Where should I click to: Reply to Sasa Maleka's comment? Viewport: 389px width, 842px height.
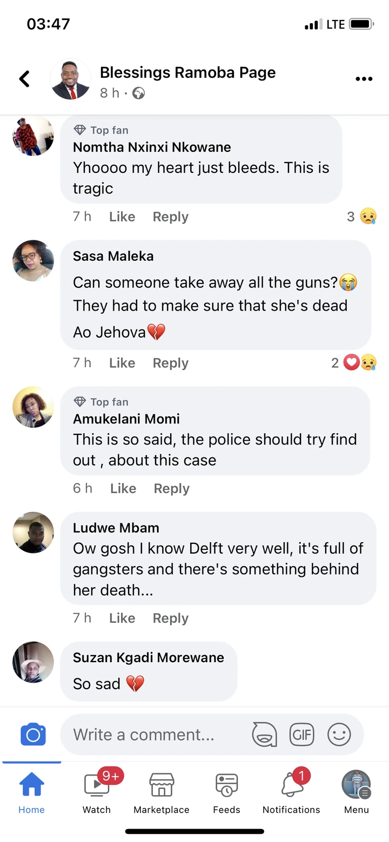point(171,363)
